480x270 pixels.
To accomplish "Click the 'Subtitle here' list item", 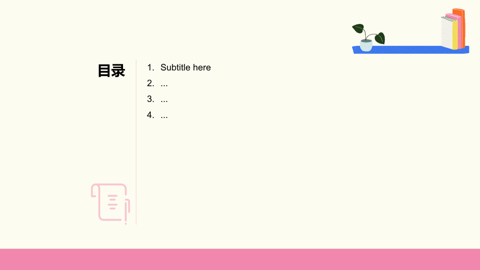I will pos(179,67).
